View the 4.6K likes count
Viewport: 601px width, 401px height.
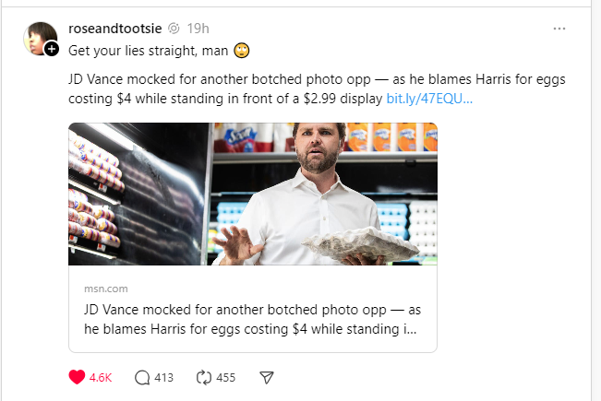click(102, 377)
